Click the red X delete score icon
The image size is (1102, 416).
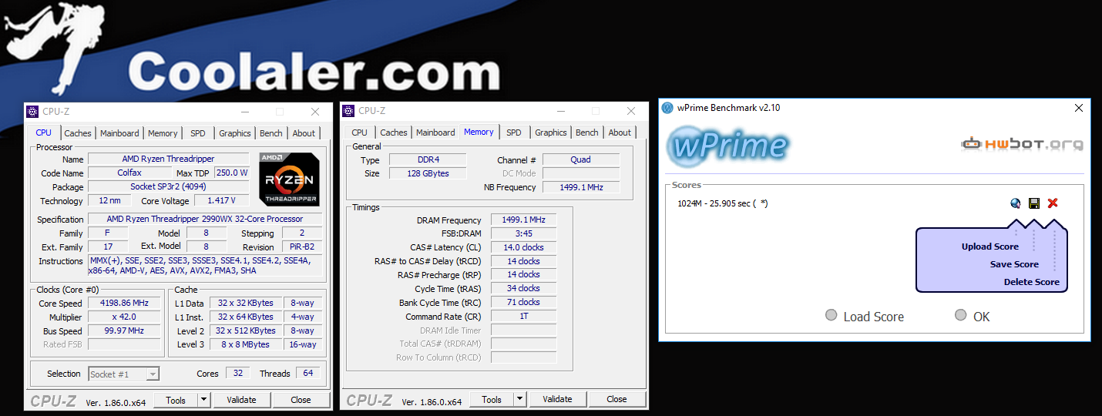[1053, 203]
